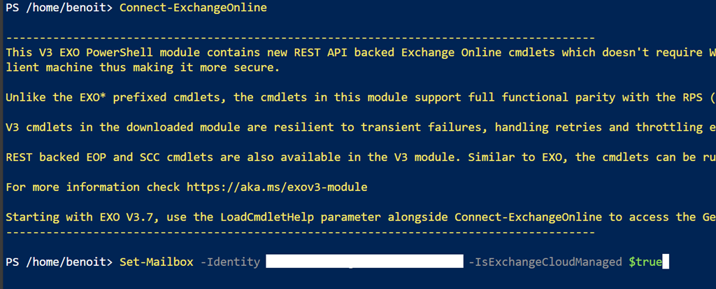Place cursor at the blinking block after $true

coord(666,262)
